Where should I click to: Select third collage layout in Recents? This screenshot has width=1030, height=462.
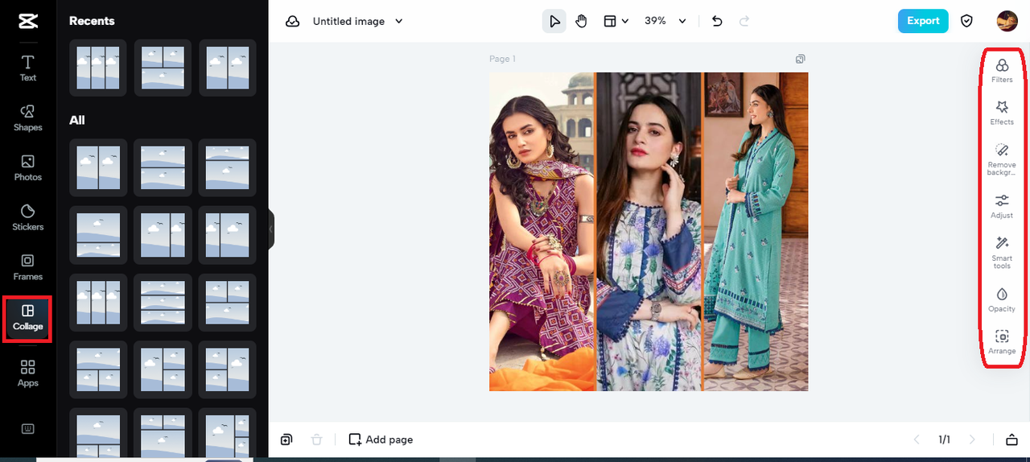coord(227,68)
